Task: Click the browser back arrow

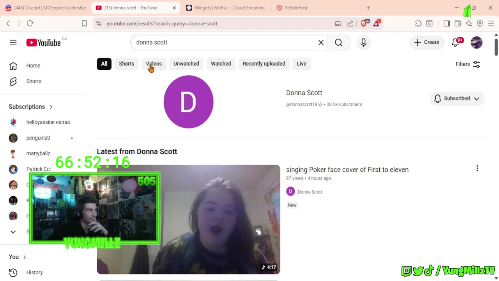Action: (8, 23)
